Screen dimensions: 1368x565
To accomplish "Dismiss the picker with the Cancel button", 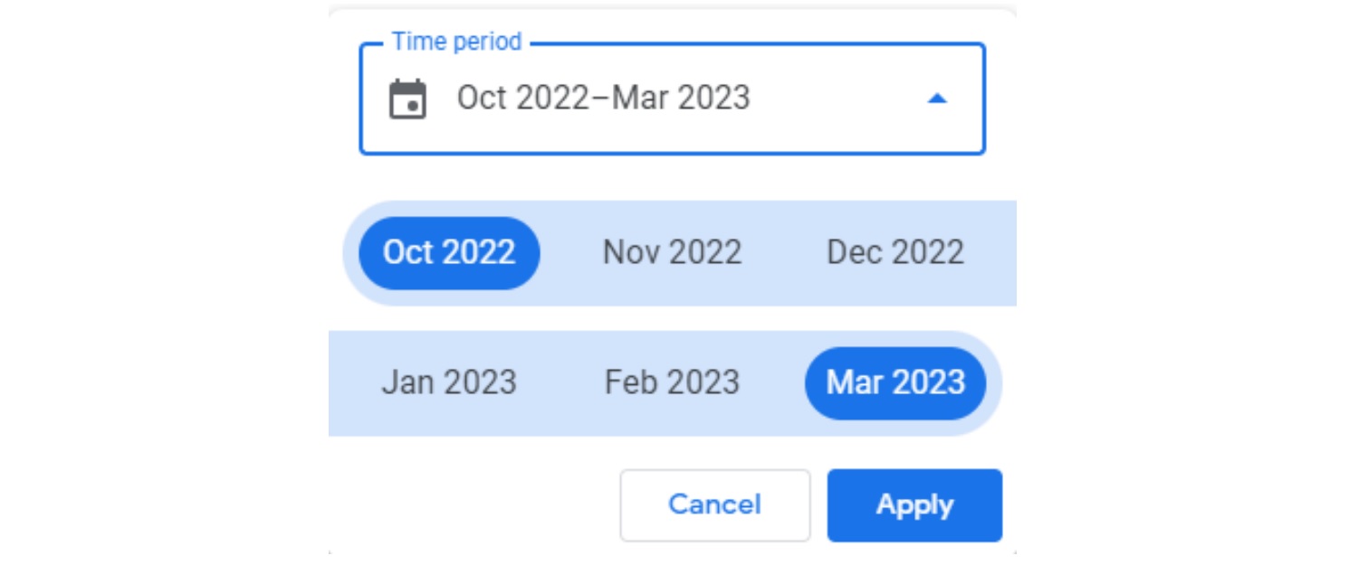I will coord(714,504).
